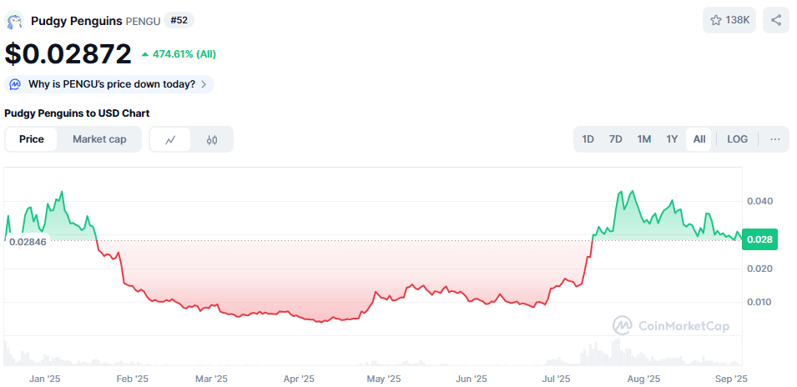The image size is (797, 387).
Task: Switch to line chart view icon
Action: click(170, 139)
